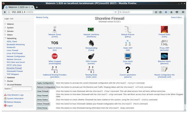Open the When Stopped stop-sign icon
The image size is (188, 113).
[x=55, y=56]
